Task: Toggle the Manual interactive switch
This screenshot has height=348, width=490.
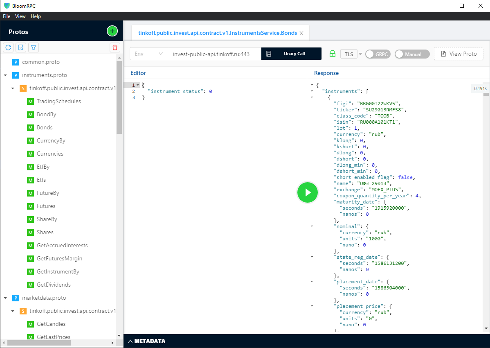Action: click(x=411, y=54)
